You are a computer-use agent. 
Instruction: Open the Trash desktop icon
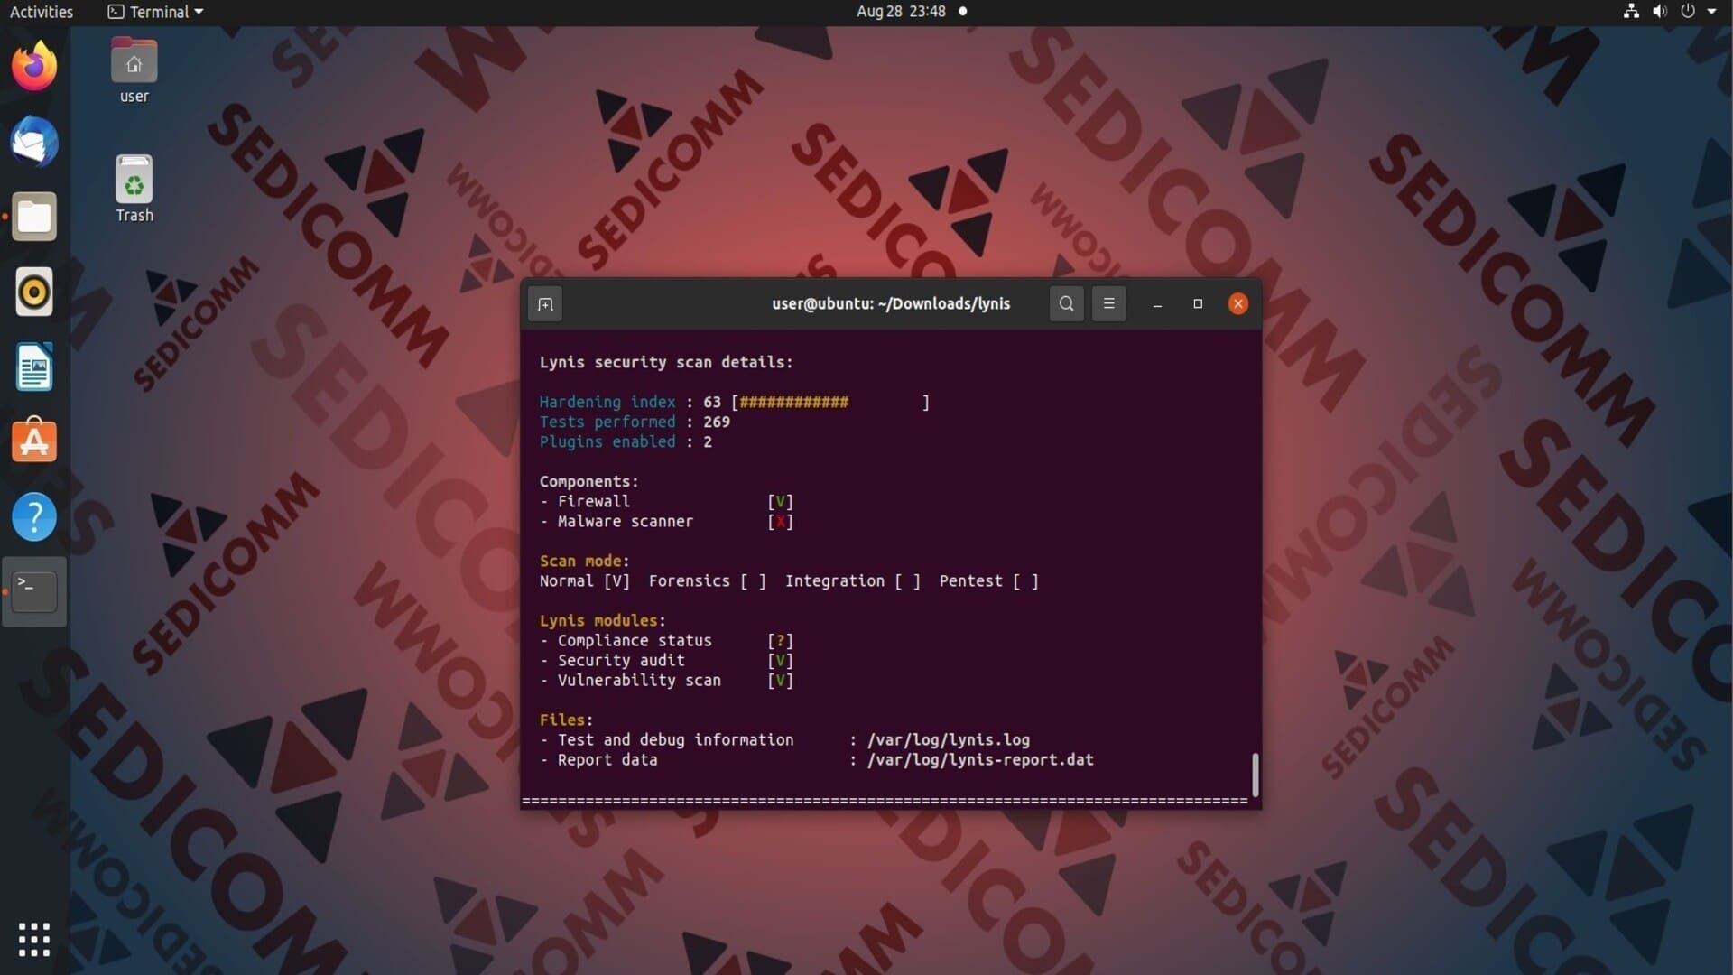pyautogui.click(x=134, y=189)
